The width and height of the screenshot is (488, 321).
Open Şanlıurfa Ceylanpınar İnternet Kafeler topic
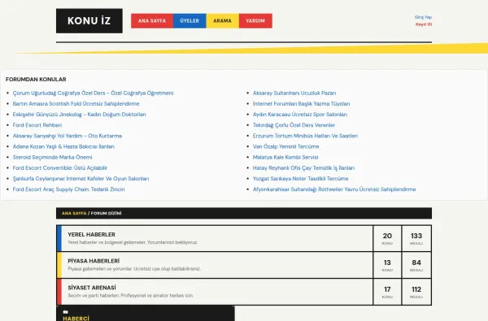point(81,179)
